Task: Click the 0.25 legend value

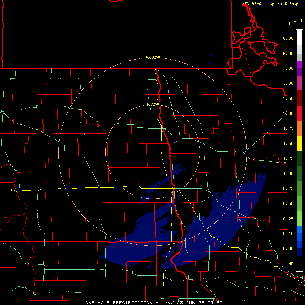Action: pos(288,219)
